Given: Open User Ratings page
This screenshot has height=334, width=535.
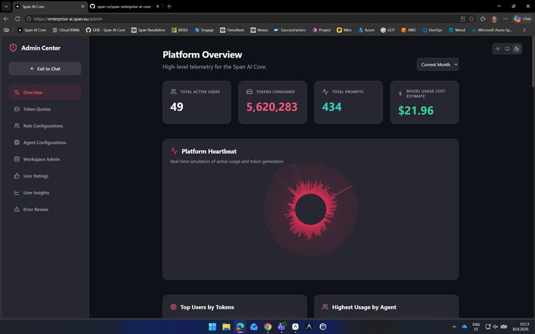Looking at the screenshot, I should tap(45, 176).
